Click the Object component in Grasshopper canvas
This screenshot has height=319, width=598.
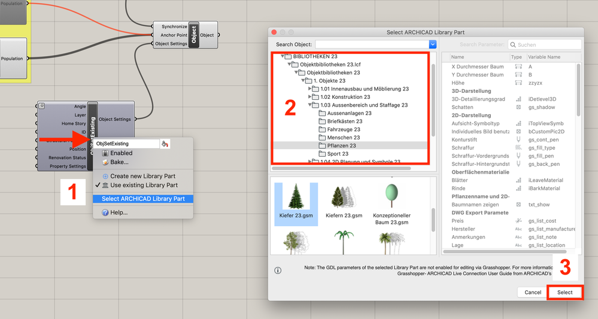(x=194, y=35)
